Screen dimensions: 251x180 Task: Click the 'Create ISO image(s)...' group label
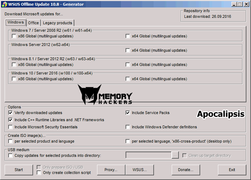pyautogui.click(x=27, y=135)
